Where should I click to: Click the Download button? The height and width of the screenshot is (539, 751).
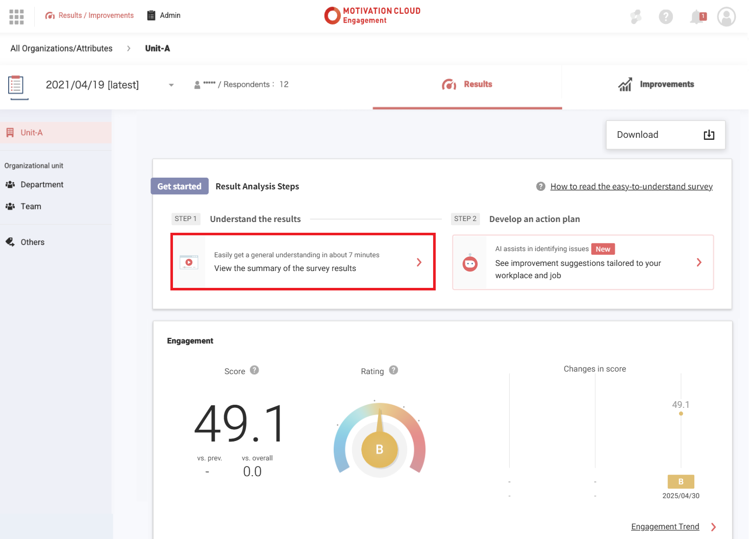pos(665,135)
